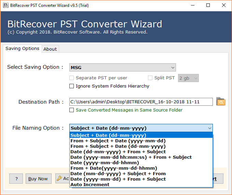Choose Date (dd-mm-yyyy) + From + Subject
This screenshot has height=195, width=232.
pyautogui.click(x=141, y=152)
